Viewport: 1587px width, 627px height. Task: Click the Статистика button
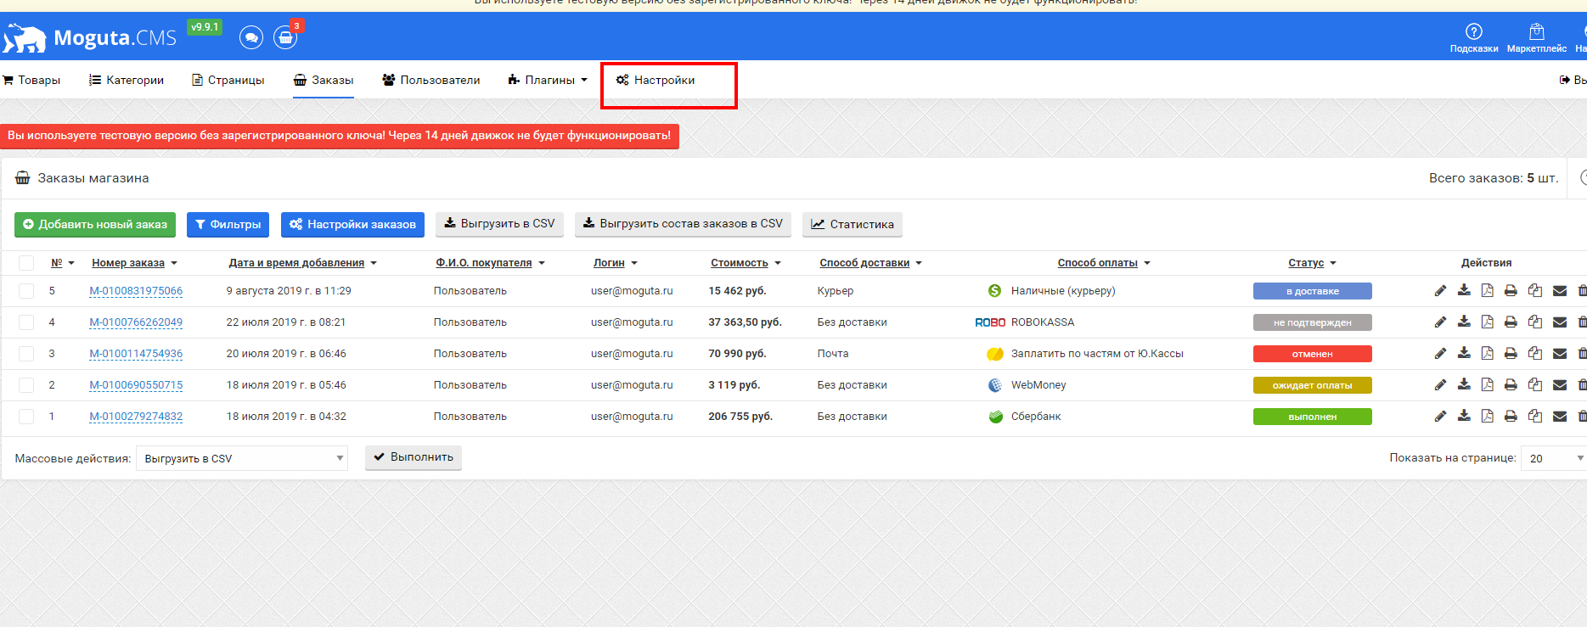coord(853,224)
